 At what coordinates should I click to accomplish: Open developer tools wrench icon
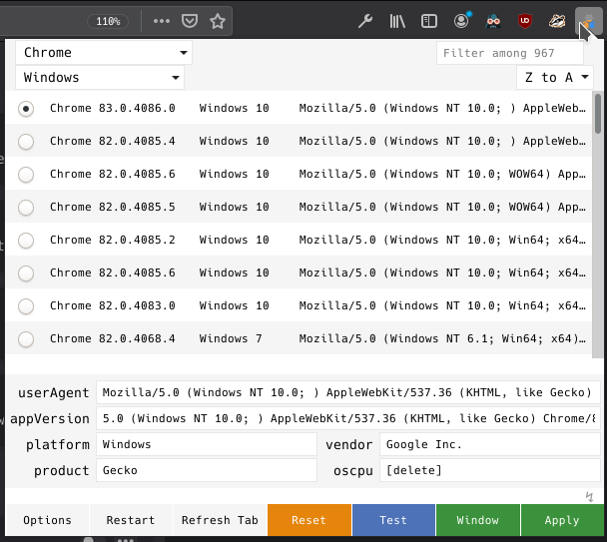[365, 21]
